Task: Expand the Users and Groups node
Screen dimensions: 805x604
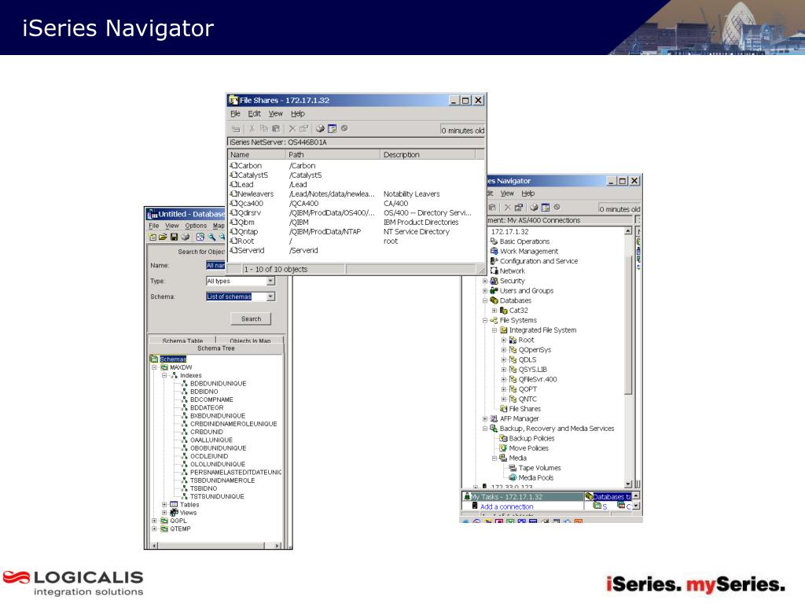Action: pos(484,291)
